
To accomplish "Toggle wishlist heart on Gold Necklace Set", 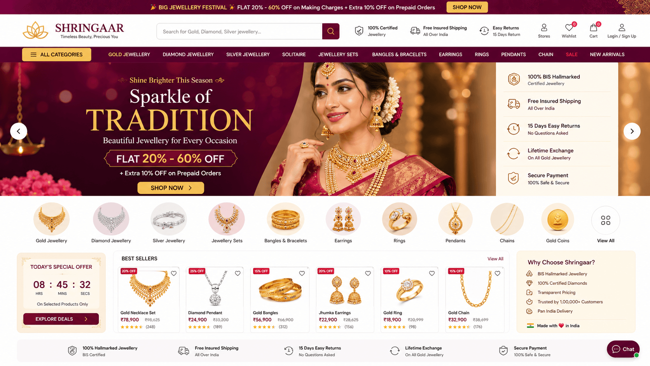I will point(174,273).
